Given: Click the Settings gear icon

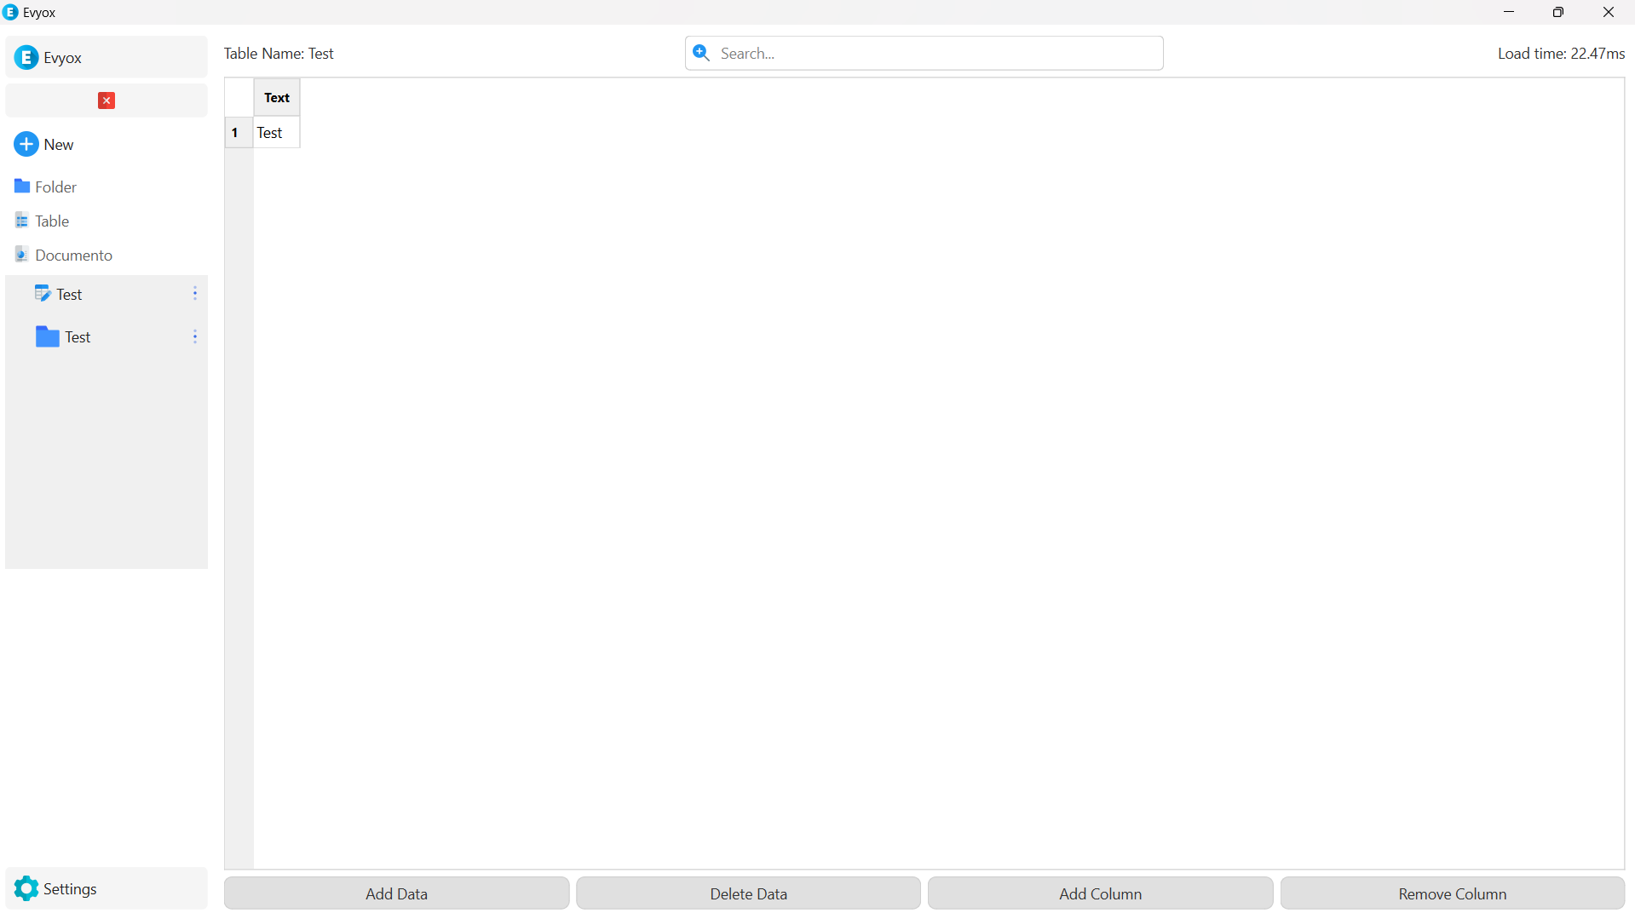Looking at the screenshot, I should coord(26,888).
